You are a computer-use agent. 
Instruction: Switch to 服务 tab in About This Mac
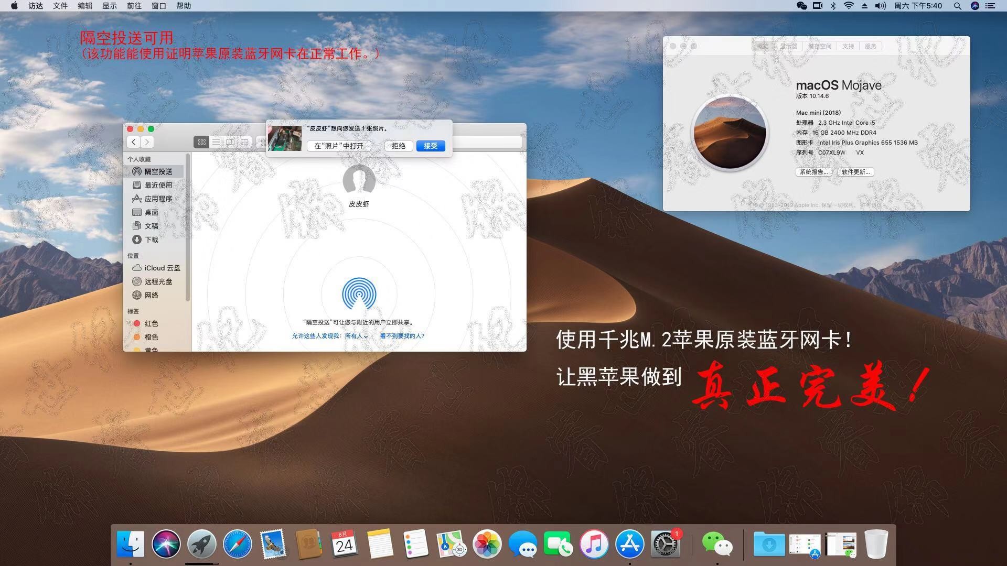coord(871,46)
